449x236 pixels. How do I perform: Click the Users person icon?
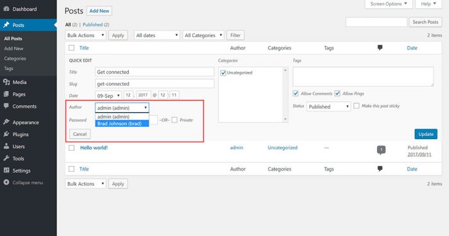[x=6, y=146]
